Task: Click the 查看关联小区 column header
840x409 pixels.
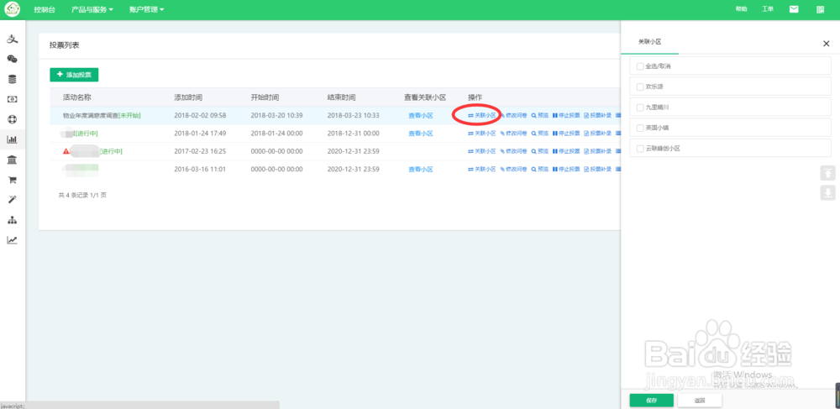Action: [x=425, y=97]
